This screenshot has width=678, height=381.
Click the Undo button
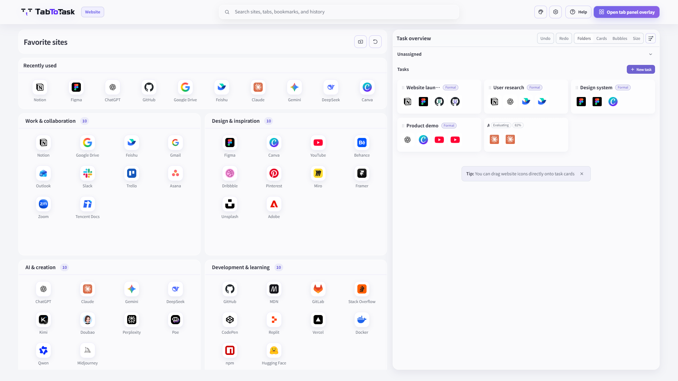pos(545,38)
